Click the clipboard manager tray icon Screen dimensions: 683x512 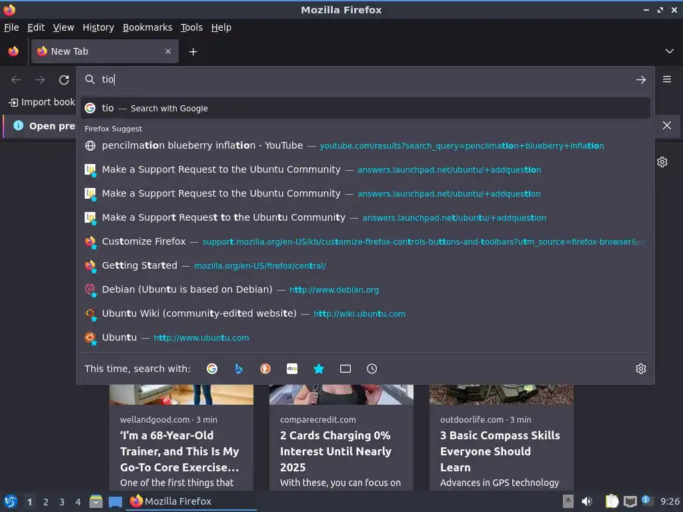click(612, 501)
